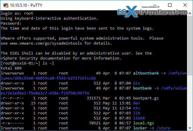Viewport: 193px width, 131px height.
Task: Close the PuTTY window
Action: point(185,5)
